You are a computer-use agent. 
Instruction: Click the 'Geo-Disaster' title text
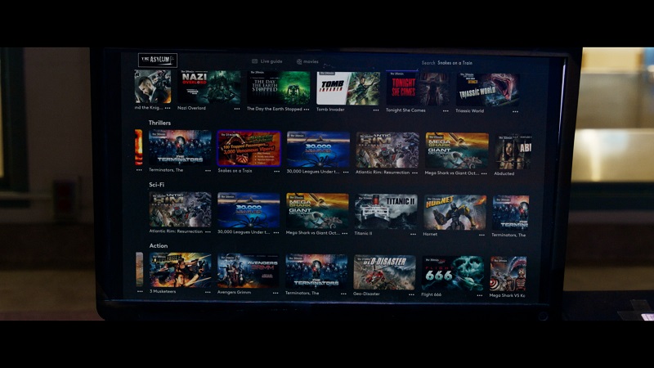click(x=366, y=294)
